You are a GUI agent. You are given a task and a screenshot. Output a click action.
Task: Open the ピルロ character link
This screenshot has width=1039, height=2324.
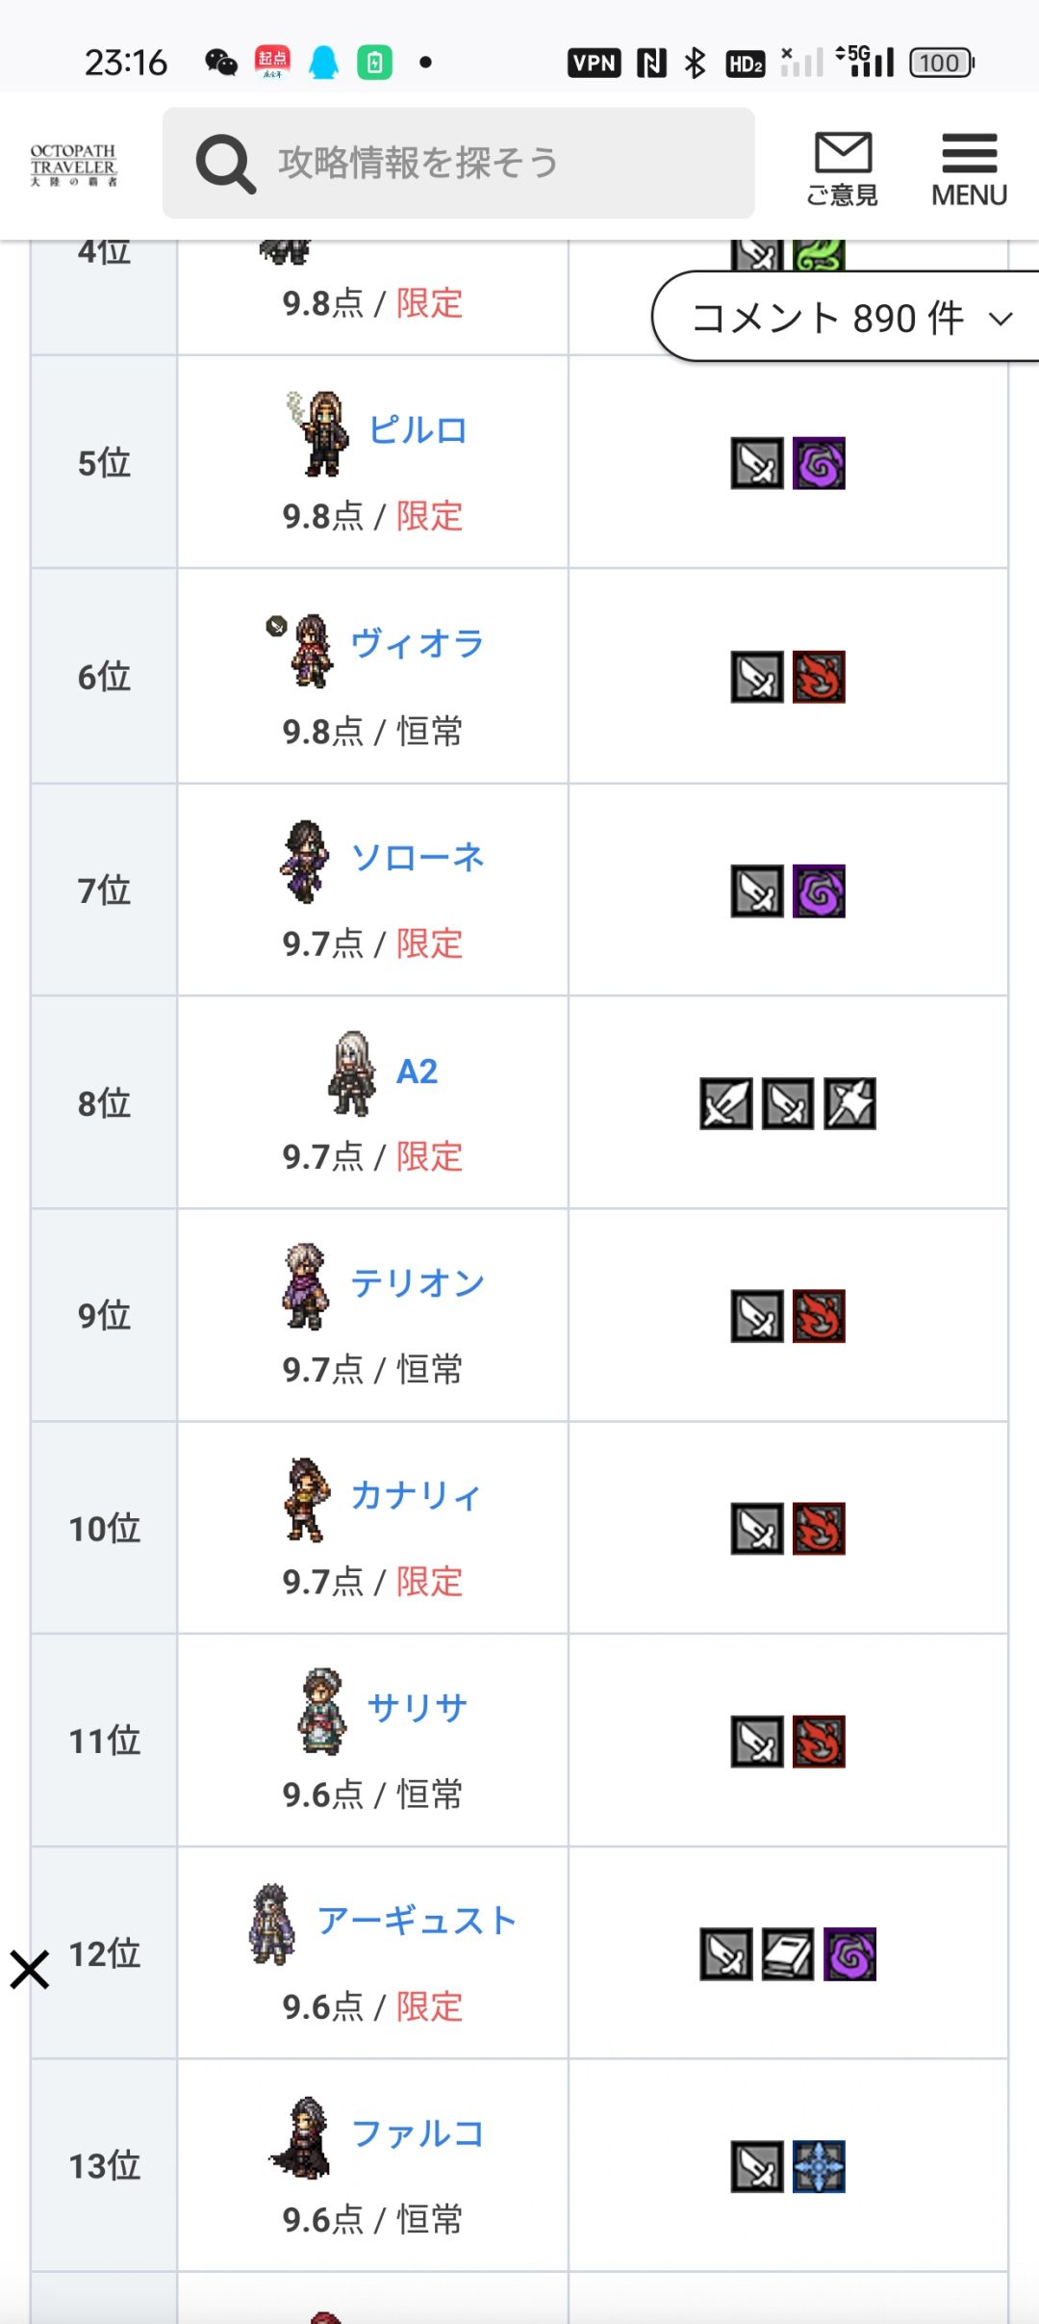point(418,429)
